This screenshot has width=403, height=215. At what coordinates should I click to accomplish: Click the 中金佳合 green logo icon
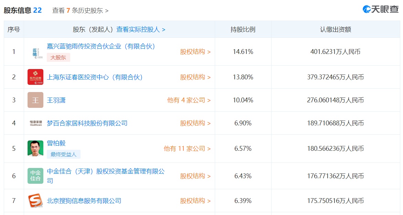point(35,176)
